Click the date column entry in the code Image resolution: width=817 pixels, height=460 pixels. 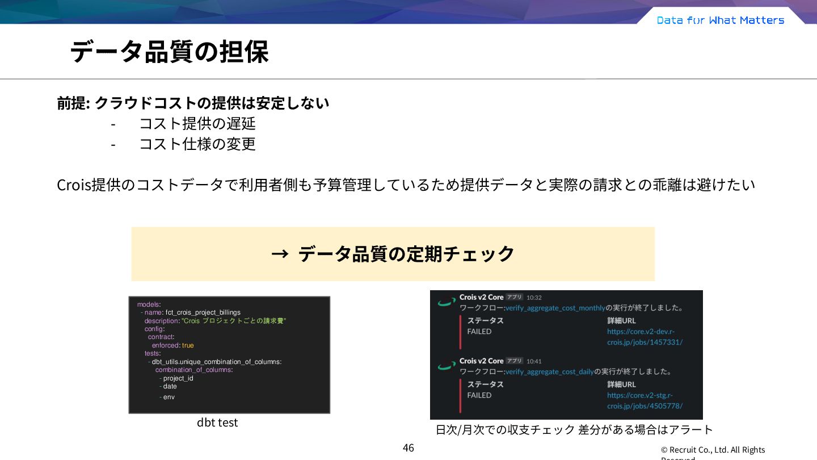(169, 386)
